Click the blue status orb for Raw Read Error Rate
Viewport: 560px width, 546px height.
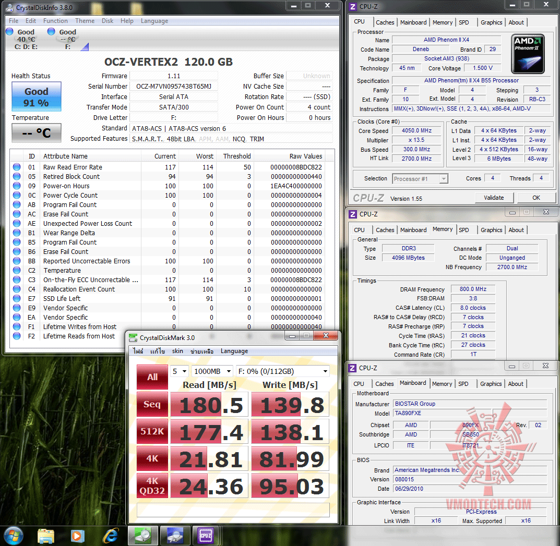[17, 167]
